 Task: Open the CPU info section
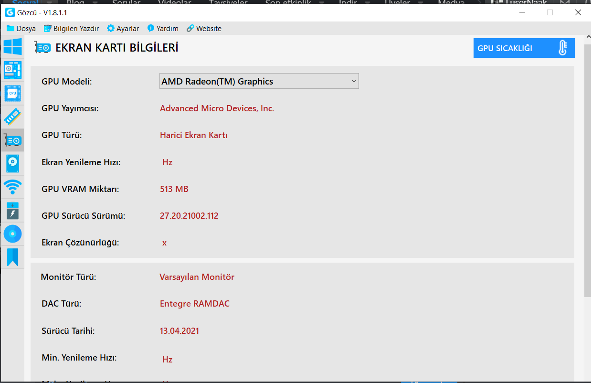12,93
